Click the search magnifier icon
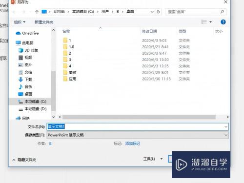Screen dimensions: 244x183 222,12
